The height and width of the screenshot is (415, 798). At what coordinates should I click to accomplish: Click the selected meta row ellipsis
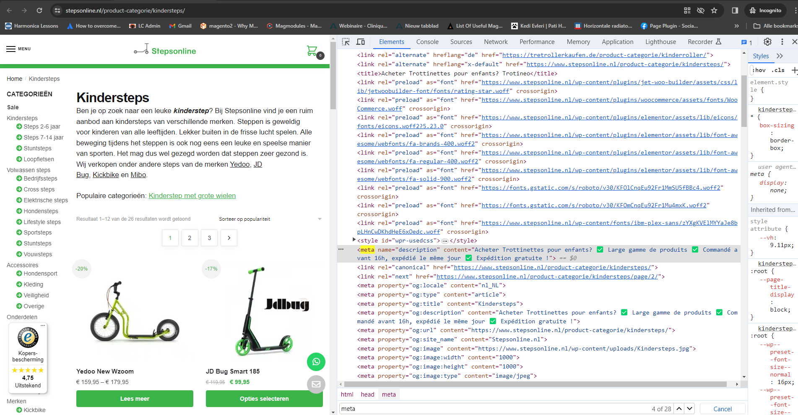(341, 249)
